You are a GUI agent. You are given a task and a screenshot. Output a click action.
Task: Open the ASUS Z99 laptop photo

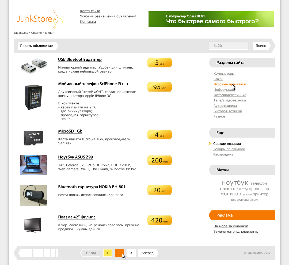point(33,165)
